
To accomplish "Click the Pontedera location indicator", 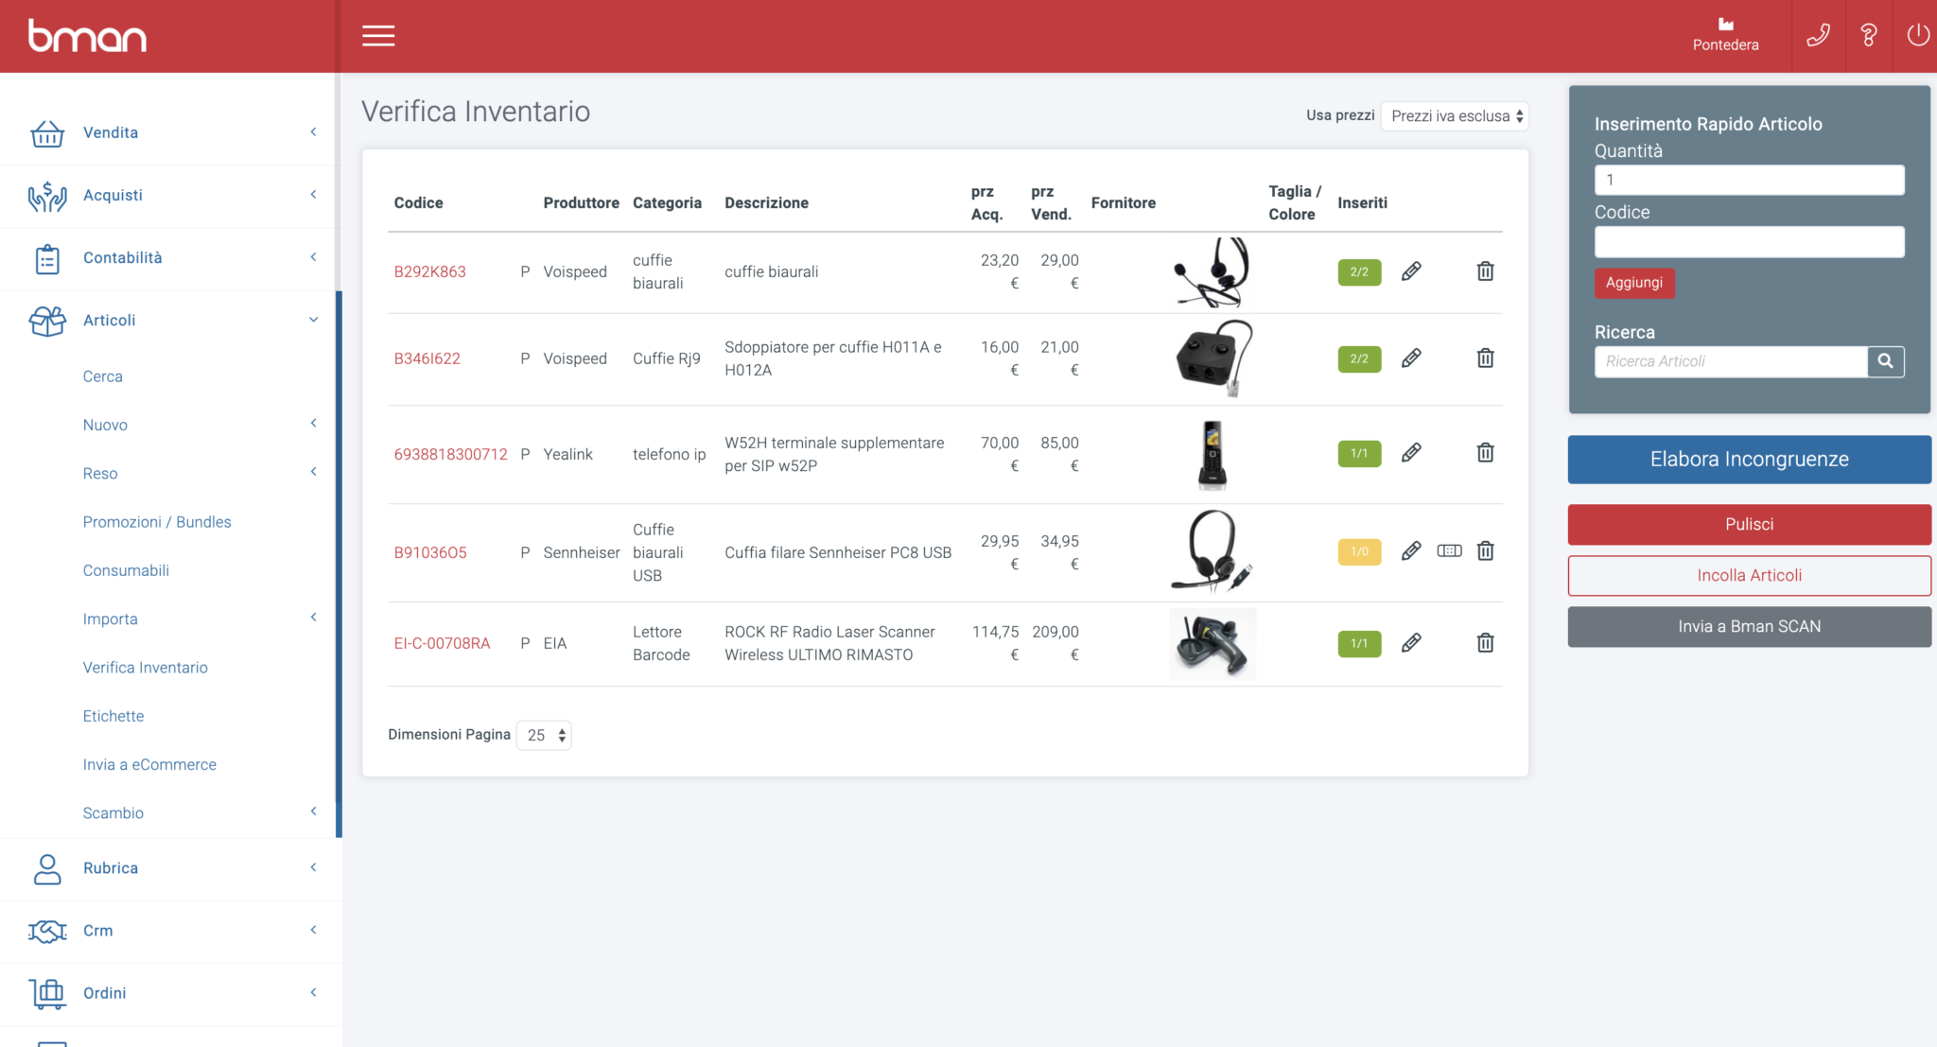I will pyautogui.click(x=1724, y=36).
